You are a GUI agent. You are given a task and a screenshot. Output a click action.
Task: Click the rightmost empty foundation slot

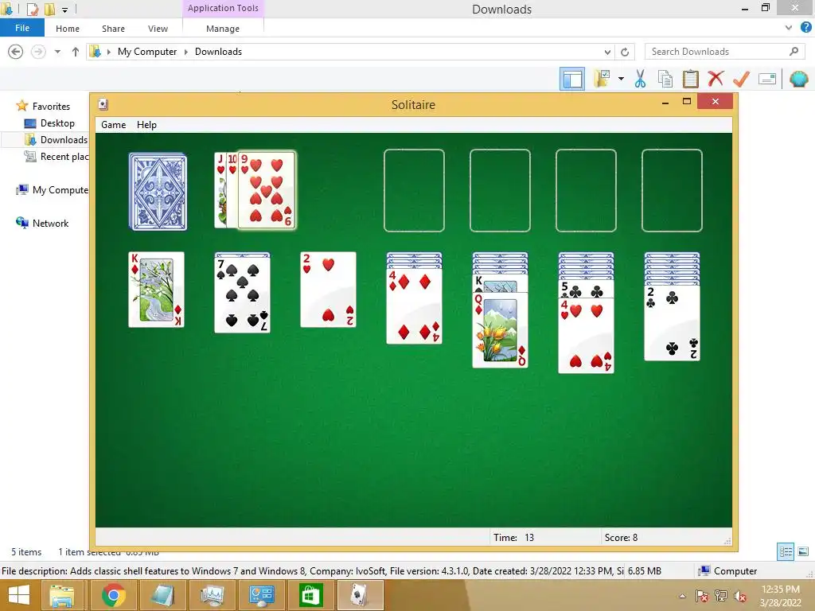pos(672,190)
